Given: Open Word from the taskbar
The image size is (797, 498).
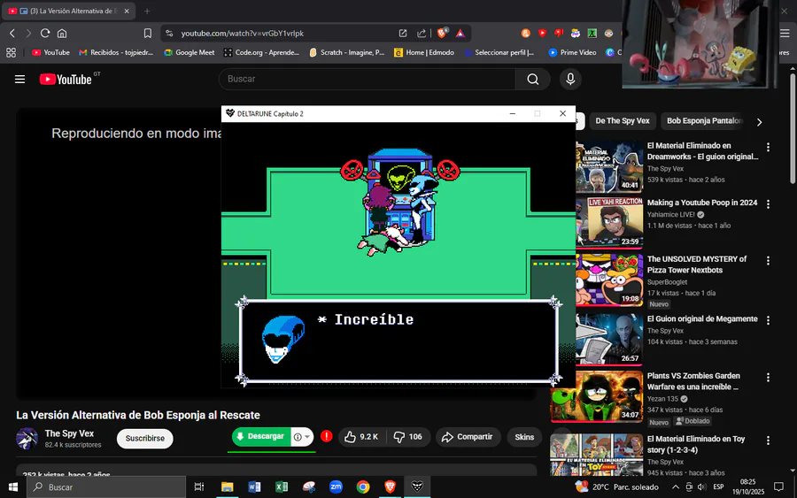Looking at the screenshot, I should [x=254, y=487].
